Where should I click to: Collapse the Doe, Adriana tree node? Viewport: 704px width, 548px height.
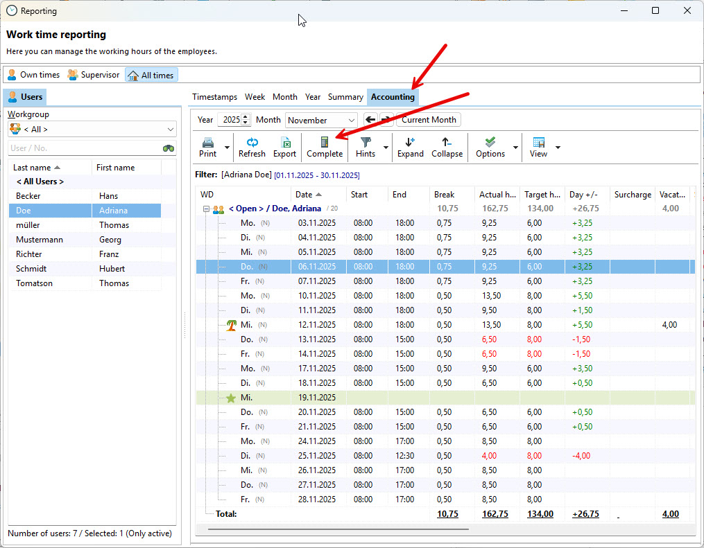[206, 209]
